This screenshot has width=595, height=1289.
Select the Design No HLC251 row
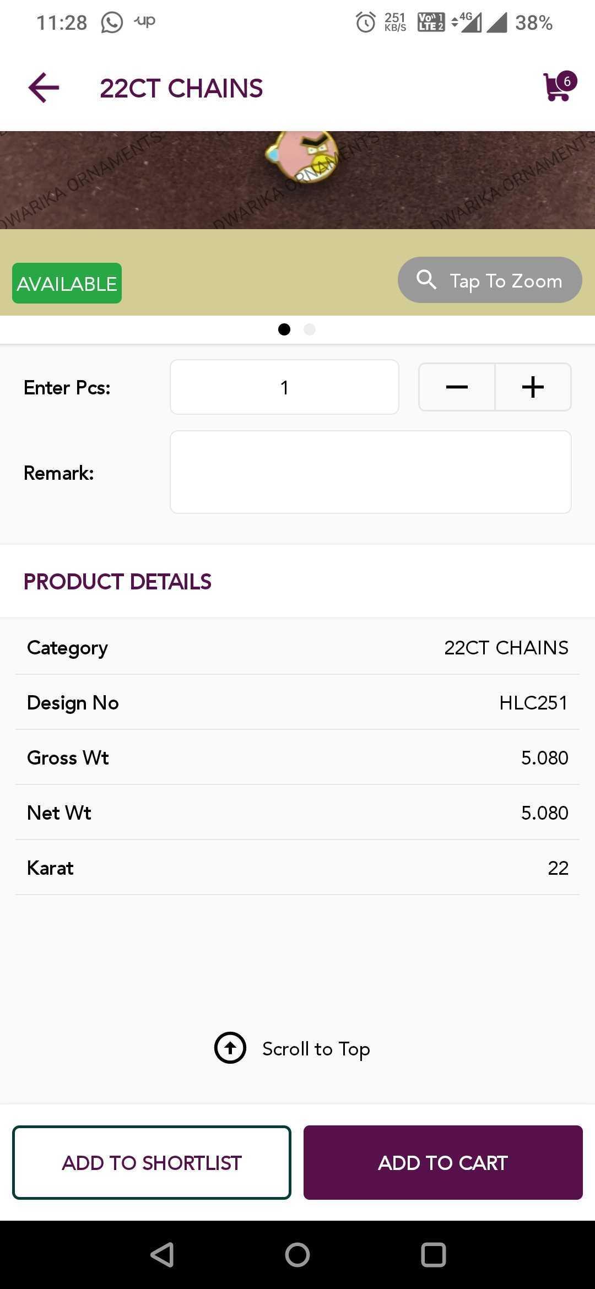297,702
